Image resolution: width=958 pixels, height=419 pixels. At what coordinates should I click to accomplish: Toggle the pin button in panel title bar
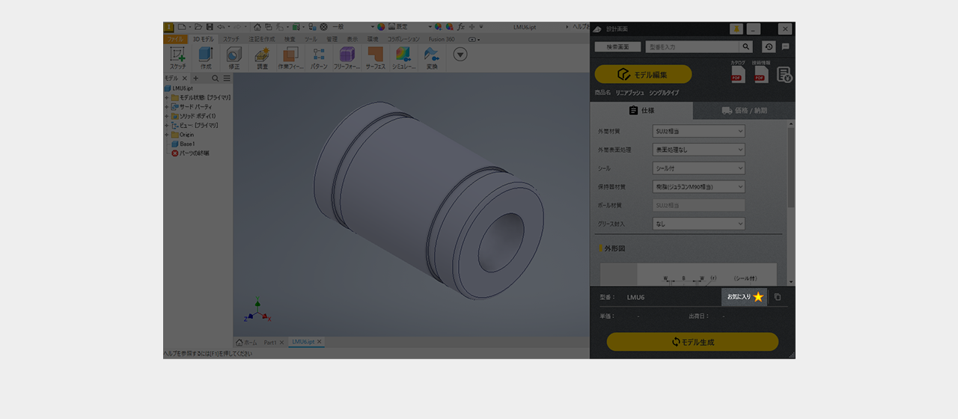[736, 29]
